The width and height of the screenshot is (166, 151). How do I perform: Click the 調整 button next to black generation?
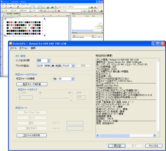(83, 66)
